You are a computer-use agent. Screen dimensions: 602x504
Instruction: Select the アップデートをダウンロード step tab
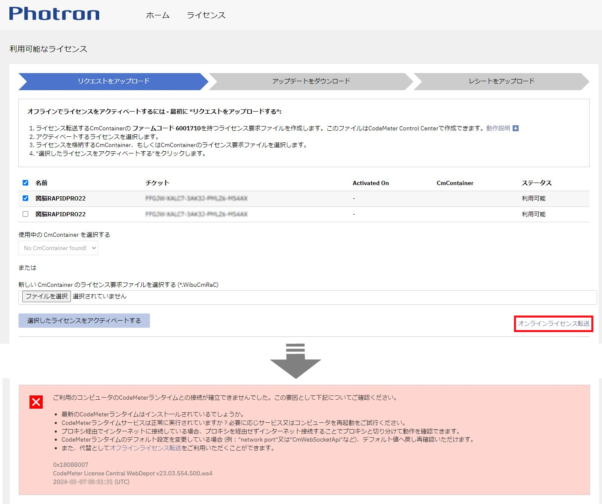[x=311, y=81]
